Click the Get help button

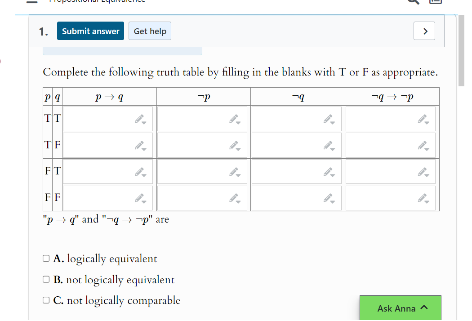coord(150,31)
